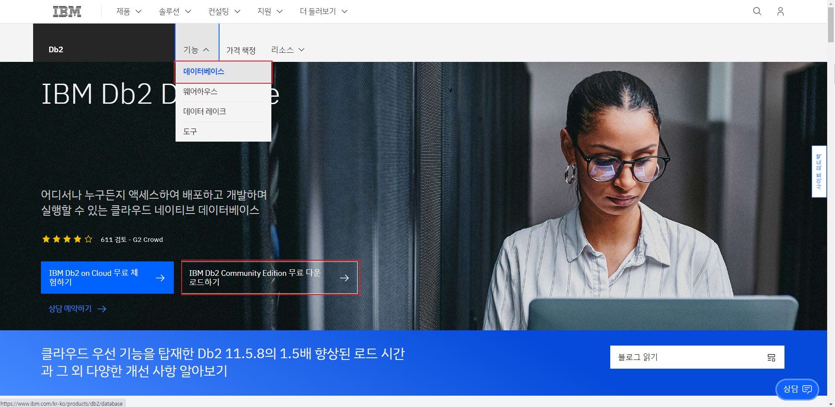Click 611 검토 - G2 Crowd text
This screenshot has width=835, height=407.
132,240
